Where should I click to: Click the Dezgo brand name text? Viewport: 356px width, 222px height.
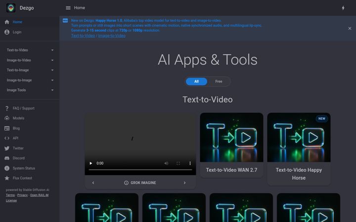click(27, 8)
